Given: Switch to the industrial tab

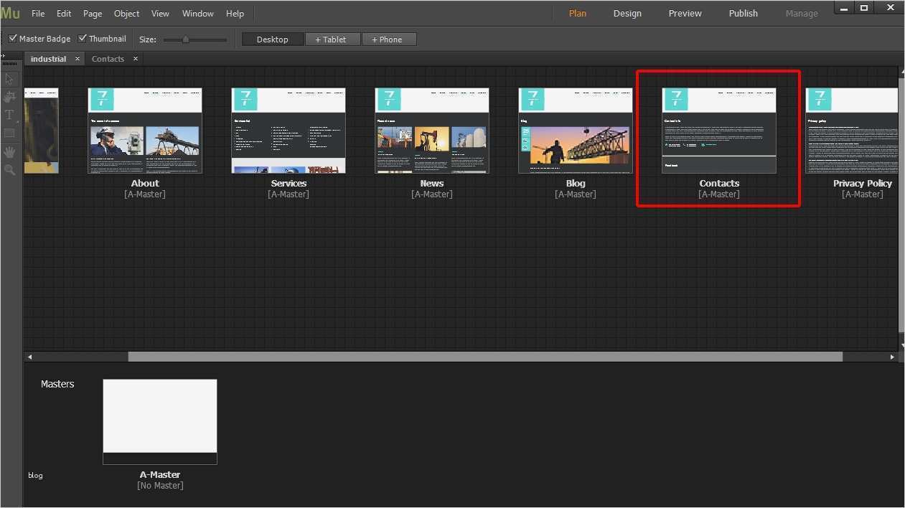Looking at the screenshot, I should point(48,59).
